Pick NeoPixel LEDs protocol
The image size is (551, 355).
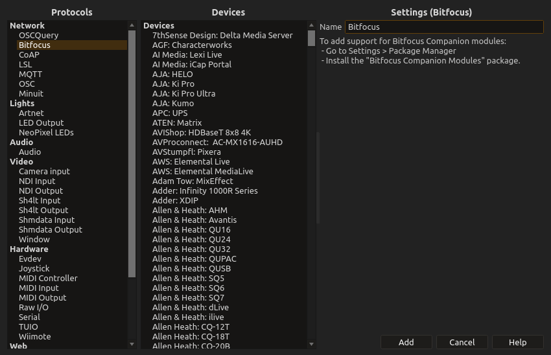(x=46, y=132)
